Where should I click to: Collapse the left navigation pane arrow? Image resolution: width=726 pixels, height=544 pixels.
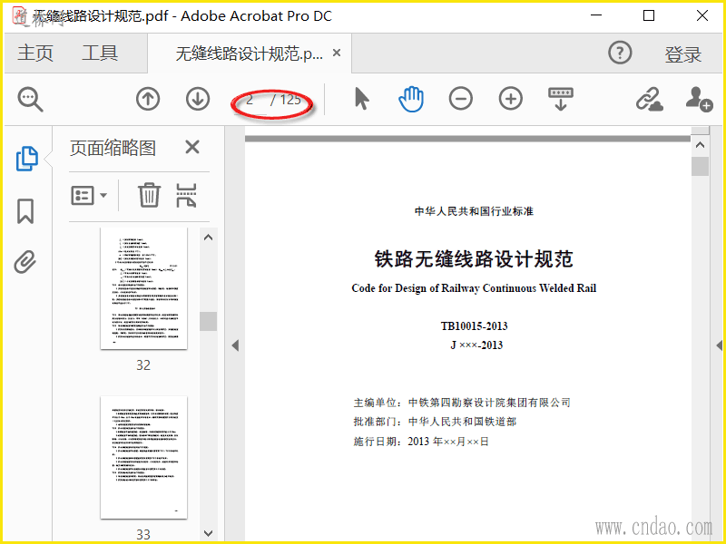pos(235,345)
